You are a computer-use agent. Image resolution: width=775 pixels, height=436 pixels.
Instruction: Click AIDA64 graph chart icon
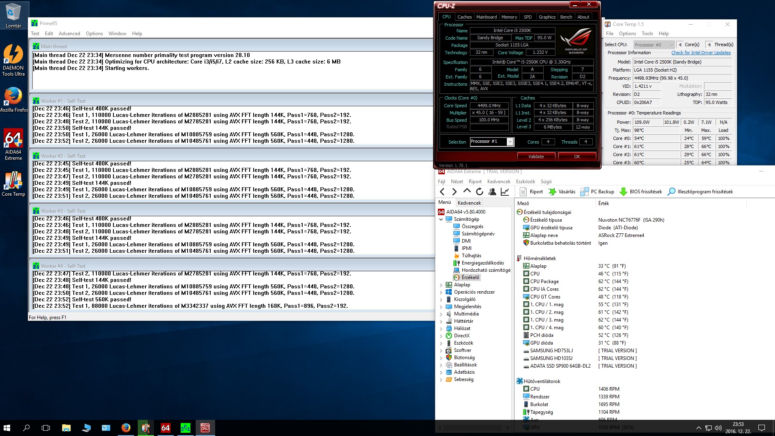[x=505, y=192]
